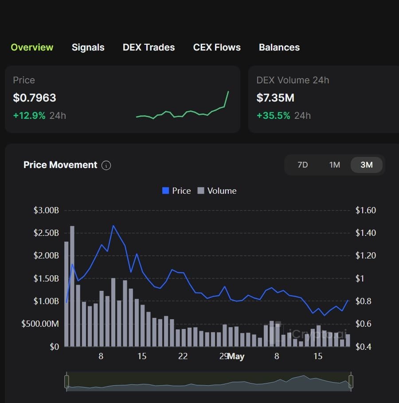This screenshot has width=399, height=403.
Task: Click the right handle of the range selector
Action: [351, 380]
